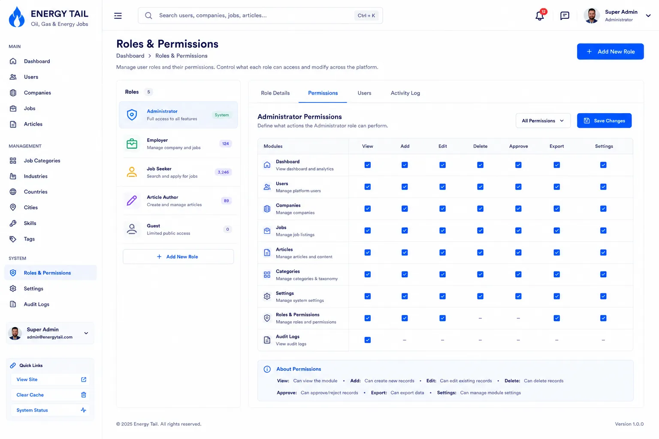Click the Companies building icon in sidebar
659x439 pixels.
(13, 93)
